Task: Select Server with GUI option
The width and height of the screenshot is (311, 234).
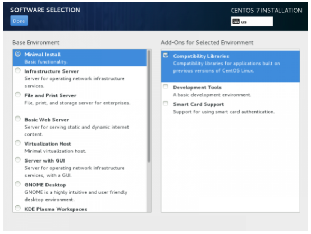Action: click(x=18, y=160)
